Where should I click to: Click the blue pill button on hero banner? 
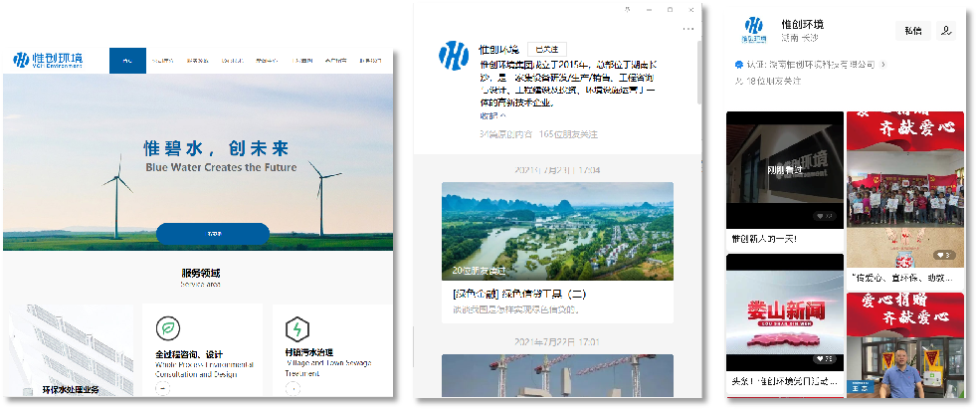[x=213, y=234]
